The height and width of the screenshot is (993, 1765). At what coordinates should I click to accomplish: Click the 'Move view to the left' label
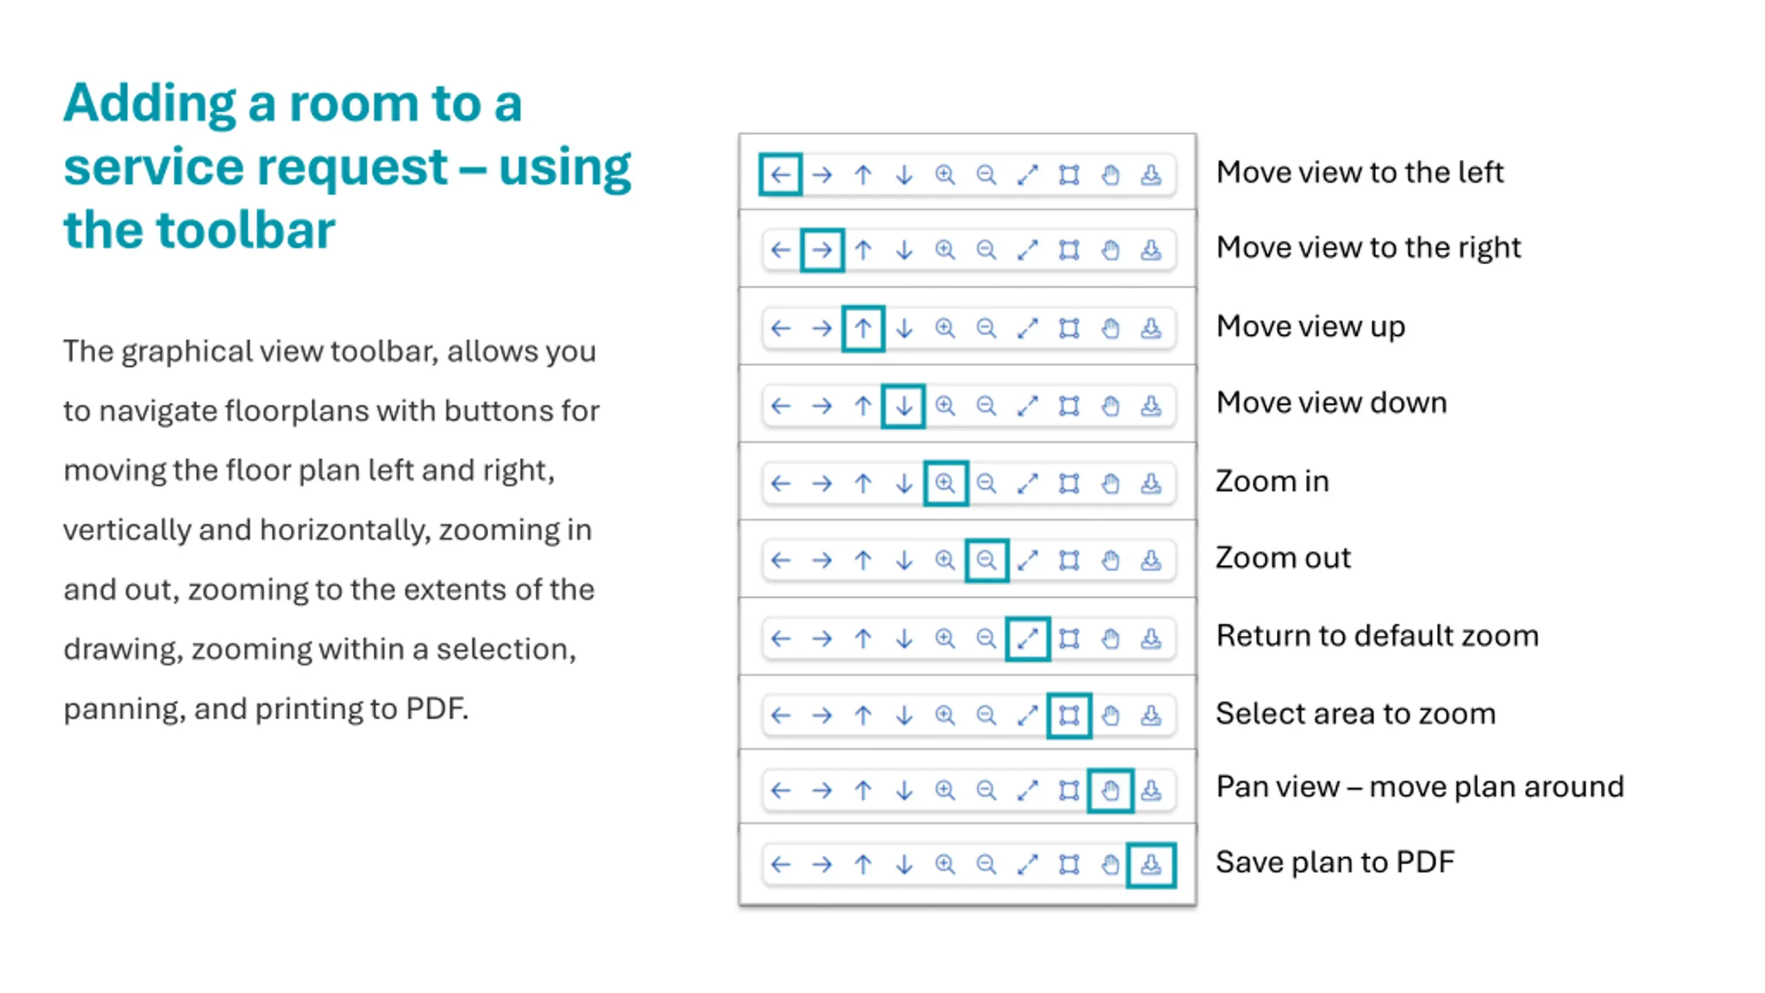pos(1360,172)
